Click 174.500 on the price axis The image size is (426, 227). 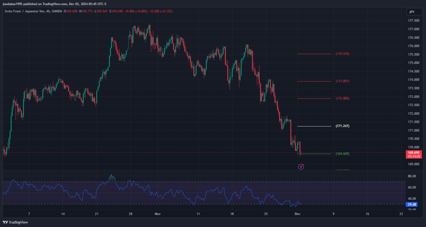click(414, 71)
